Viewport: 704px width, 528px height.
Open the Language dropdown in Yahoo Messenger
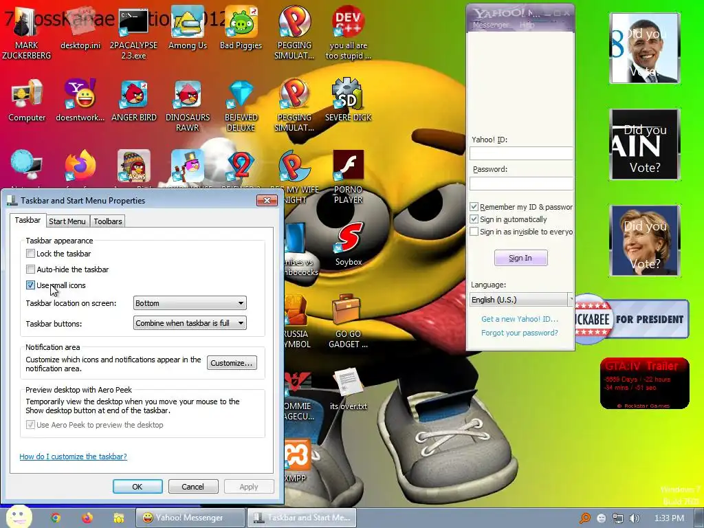pos(521,300)
